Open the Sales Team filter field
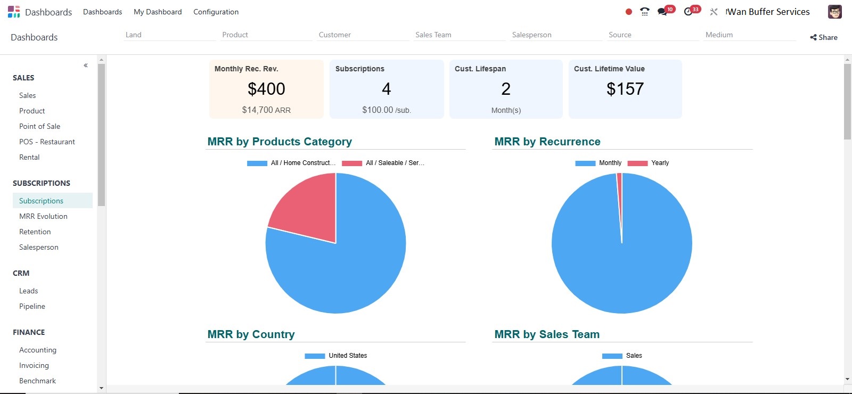This screenshot has width=852, height=394. (x=460, y=35)
